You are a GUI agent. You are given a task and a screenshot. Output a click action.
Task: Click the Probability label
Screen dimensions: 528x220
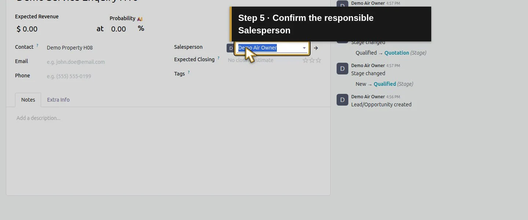click(122, 18)
